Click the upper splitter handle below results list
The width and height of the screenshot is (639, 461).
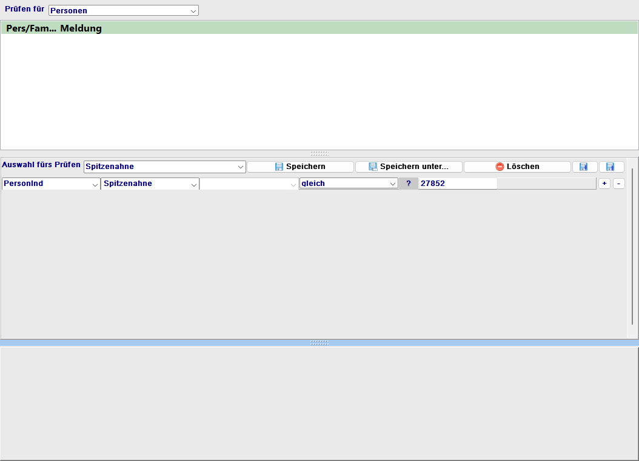pos(319,153)
